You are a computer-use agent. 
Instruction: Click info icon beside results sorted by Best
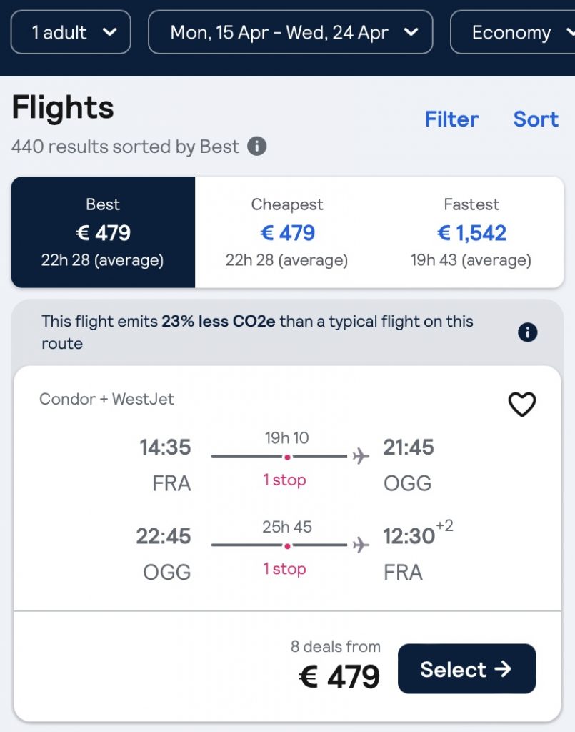click(x=256, y=147)
